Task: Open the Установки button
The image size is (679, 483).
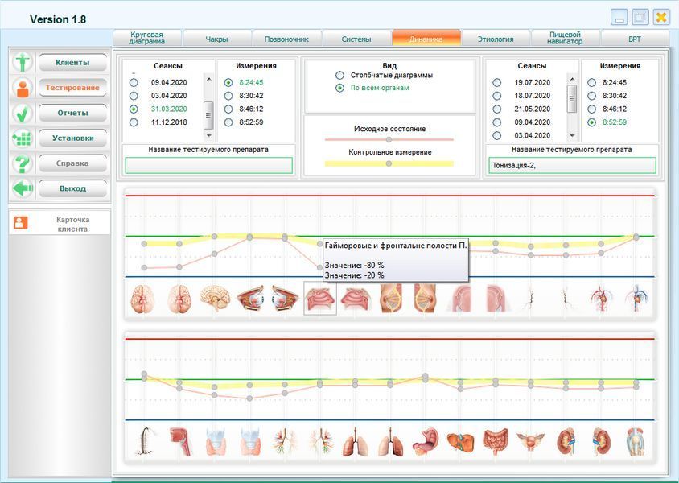Action: 72,138
